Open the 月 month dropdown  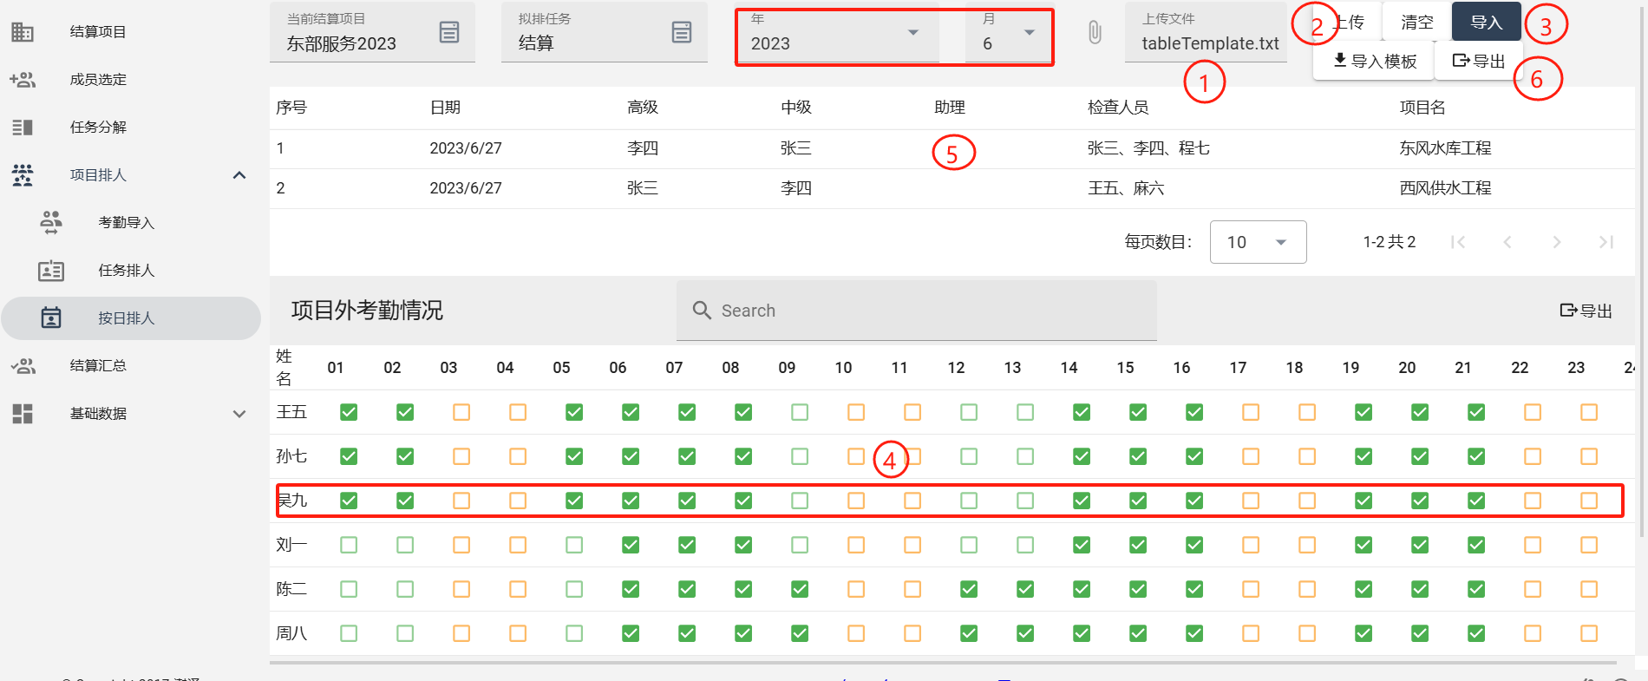tap(1029, 33)
